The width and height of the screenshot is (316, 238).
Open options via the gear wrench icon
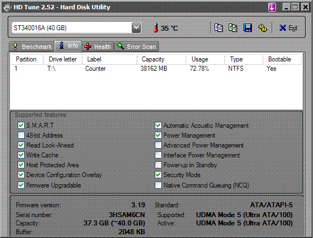click(x=263, y=28)
